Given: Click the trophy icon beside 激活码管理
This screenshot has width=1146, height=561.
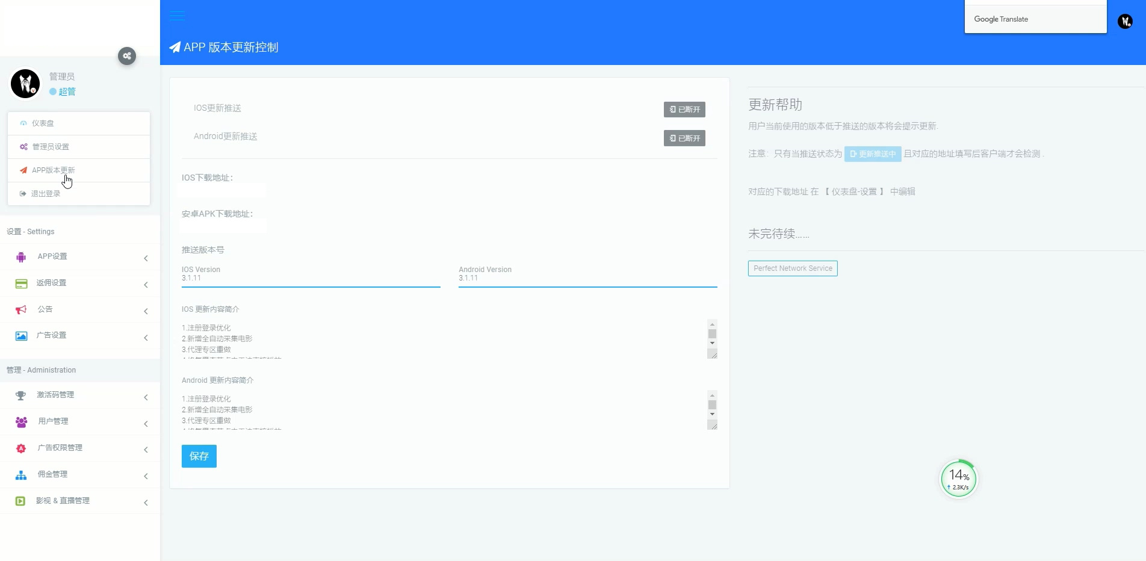Looking at the screenshot, I should 21,395.
